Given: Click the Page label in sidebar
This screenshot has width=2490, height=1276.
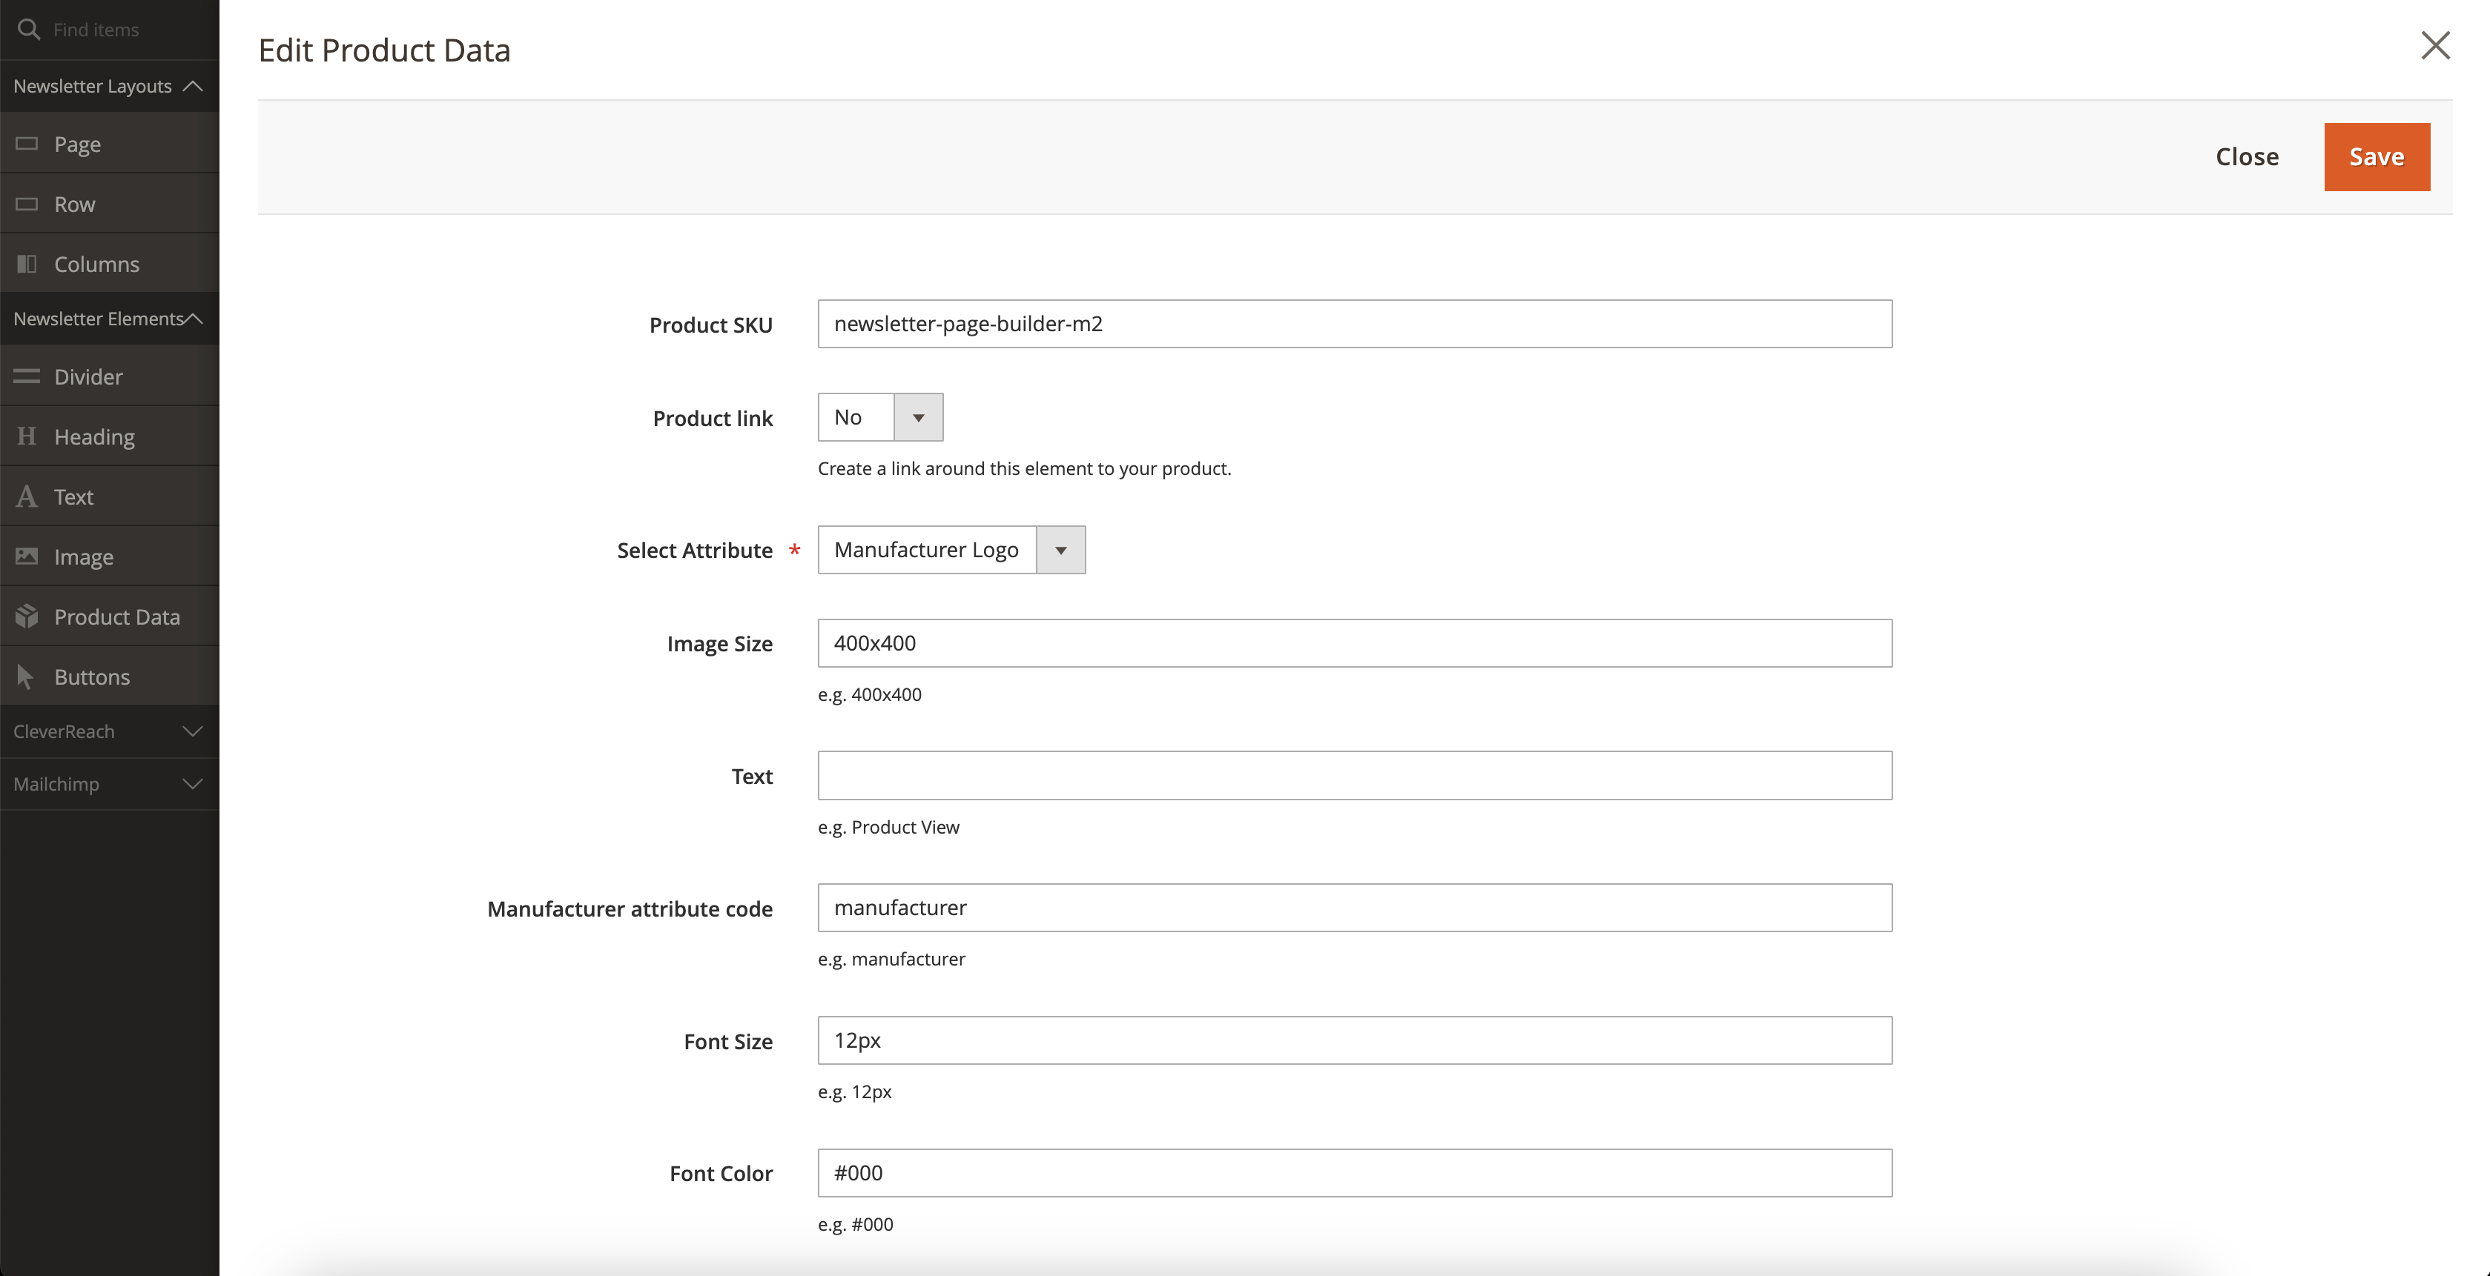Looking at the screenshot, I should tap(77, 145).
